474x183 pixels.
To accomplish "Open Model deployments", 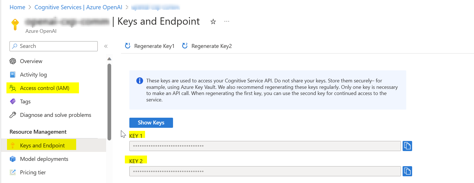I will pyautogui.click(x=44, y=159).
